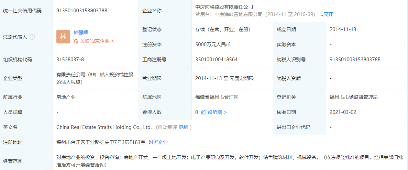This screenshot has width=408, height=170.
Task: Click the 纳税人资质 label cell
Action: [x=299, y=78]
